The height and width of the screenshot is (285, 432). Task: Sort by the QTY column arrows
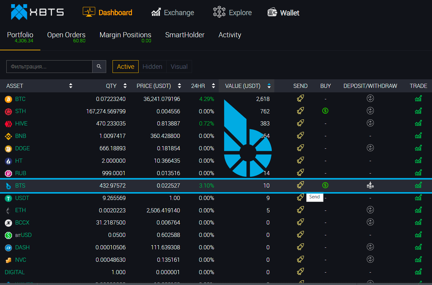pos(125,86)
